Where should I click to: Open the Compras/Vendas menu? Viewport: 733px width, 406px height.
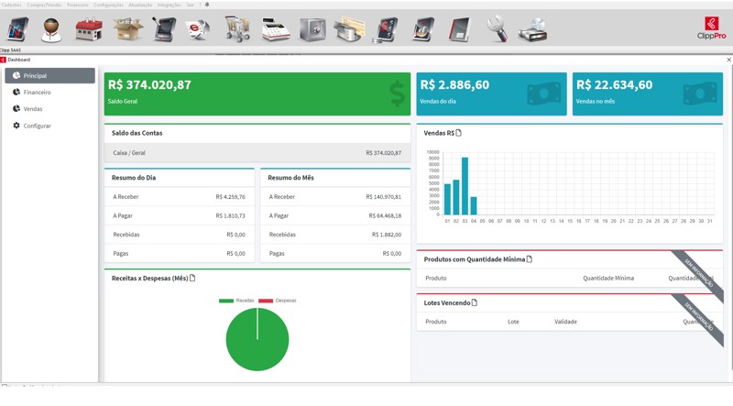click(x=44, y=5)
